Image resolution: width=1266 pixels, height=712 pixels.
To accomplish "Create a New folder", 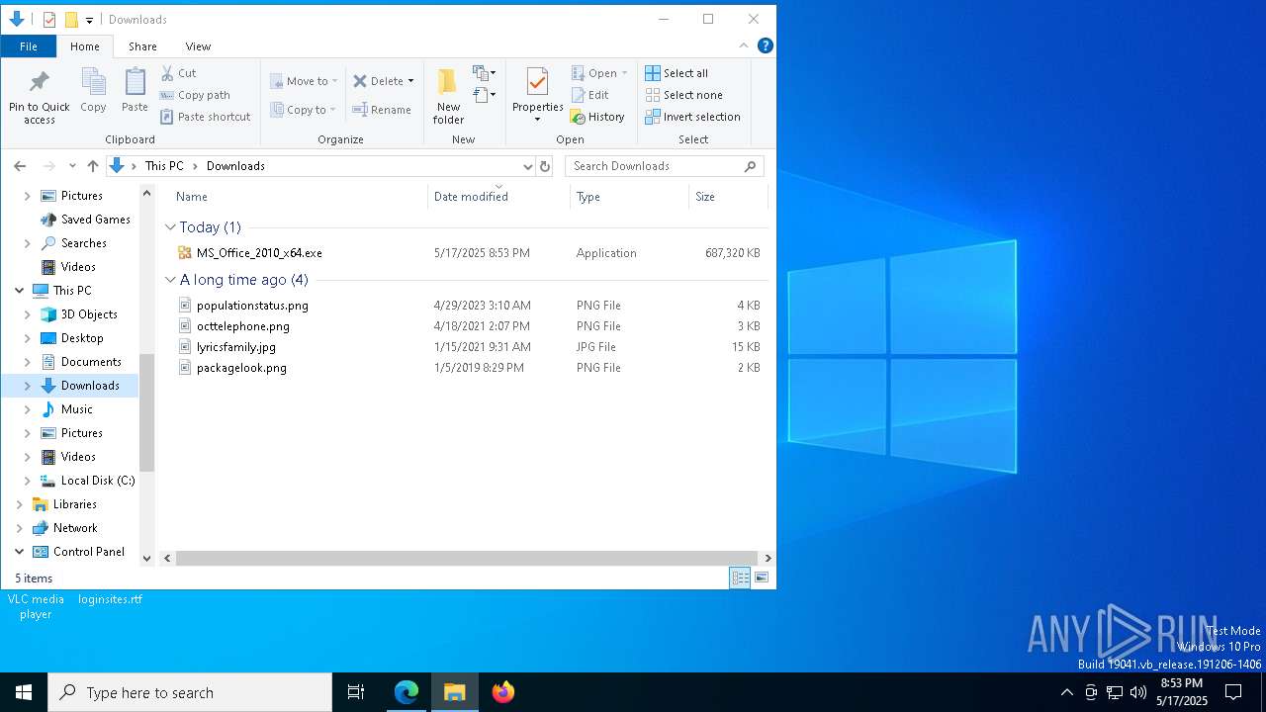I will [448, 96].
